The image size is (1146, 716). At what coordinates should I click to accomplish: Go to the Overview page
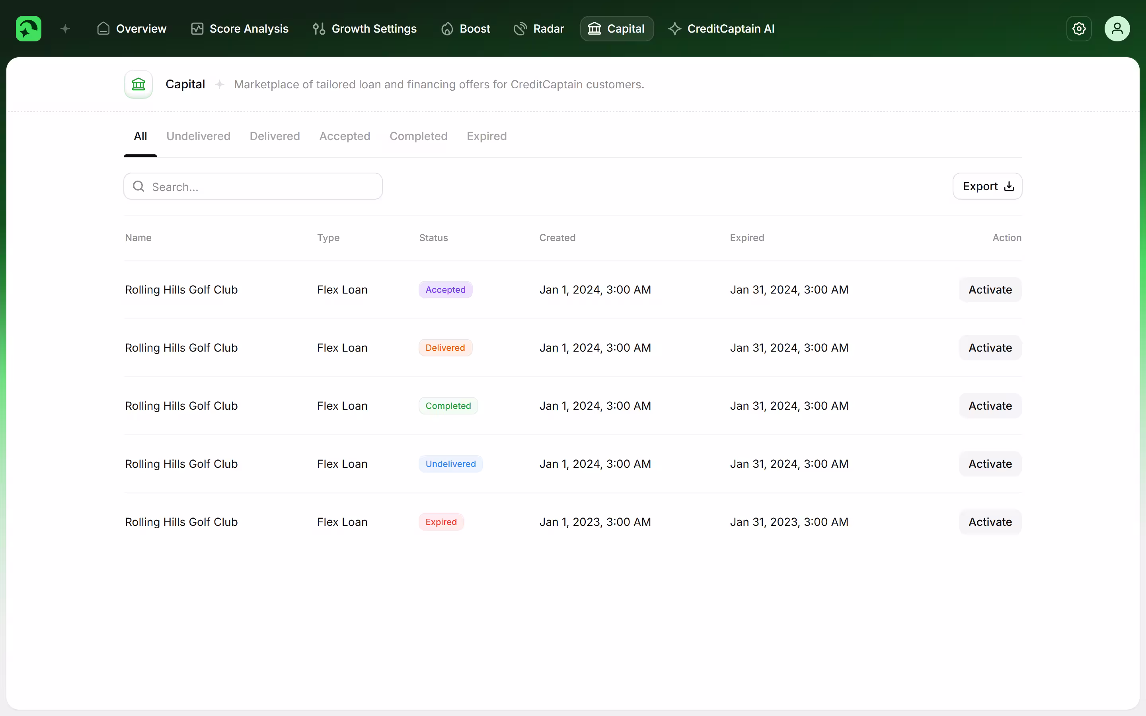[132, 29]
